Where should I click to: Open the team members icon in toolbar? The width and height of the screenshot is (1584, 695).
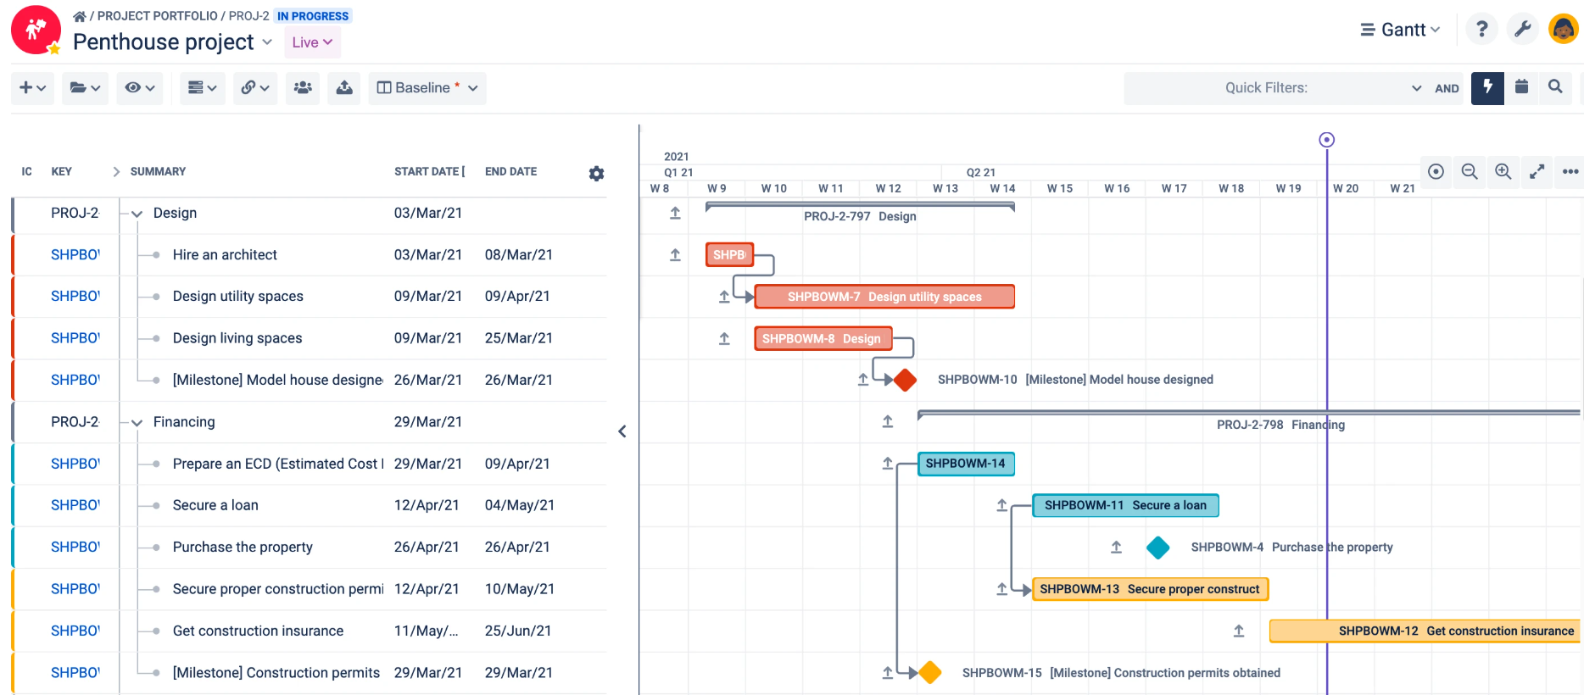[x=303, y=87]
